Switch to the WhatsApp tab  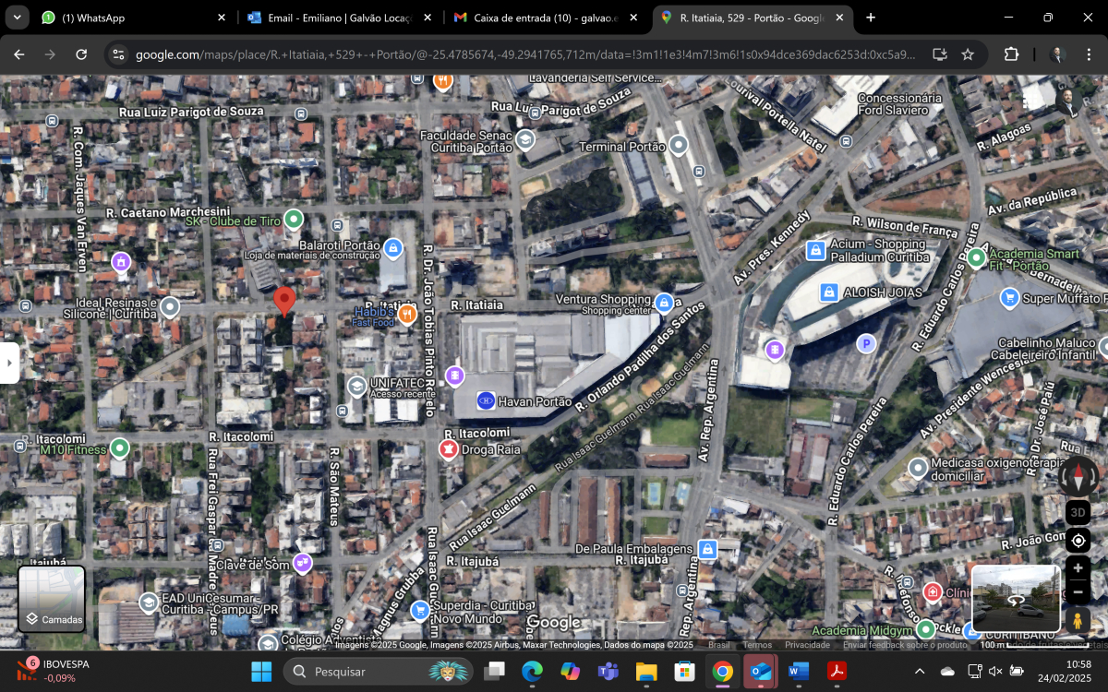(133, 18)
